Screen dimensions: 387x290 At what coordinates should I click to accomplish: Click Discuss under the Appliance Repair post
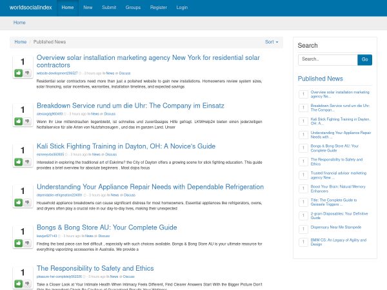(x=130, y=195)
